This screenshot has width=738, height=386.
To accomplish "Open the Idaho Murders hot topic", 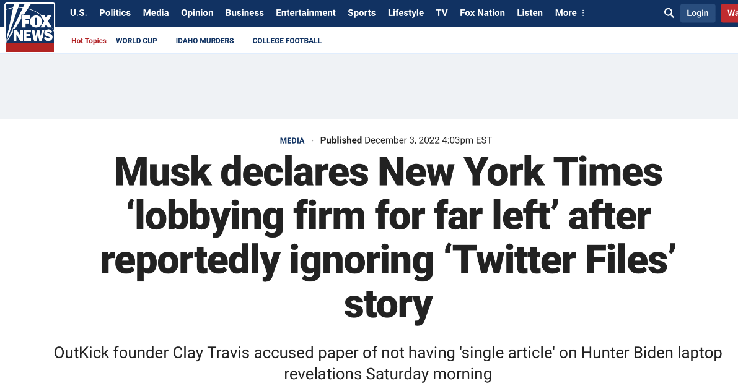I will 205,41.
